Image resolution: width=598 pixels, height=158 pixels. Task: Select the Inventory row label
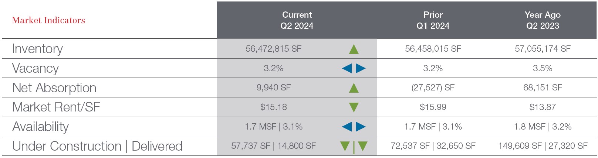[x=37, y=49]
